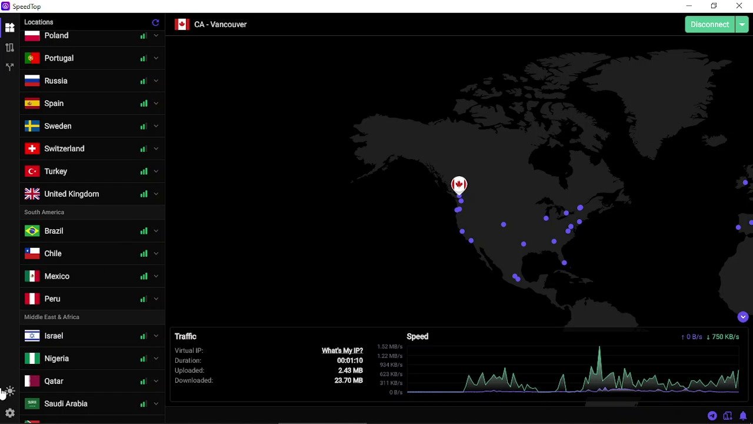
Task: Click the Canada flag pin on the map
Action: coord(459,184)
